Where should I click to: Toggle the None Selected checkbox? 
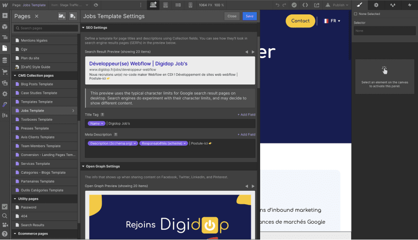[x=355, y=14]
